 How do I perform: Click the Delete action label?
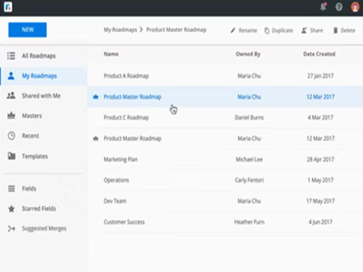tap(348, 30)
